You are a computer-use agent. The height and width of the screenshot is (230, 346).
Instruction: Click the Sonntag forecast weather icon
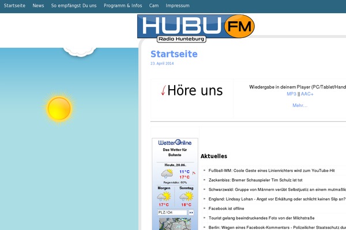186,196
